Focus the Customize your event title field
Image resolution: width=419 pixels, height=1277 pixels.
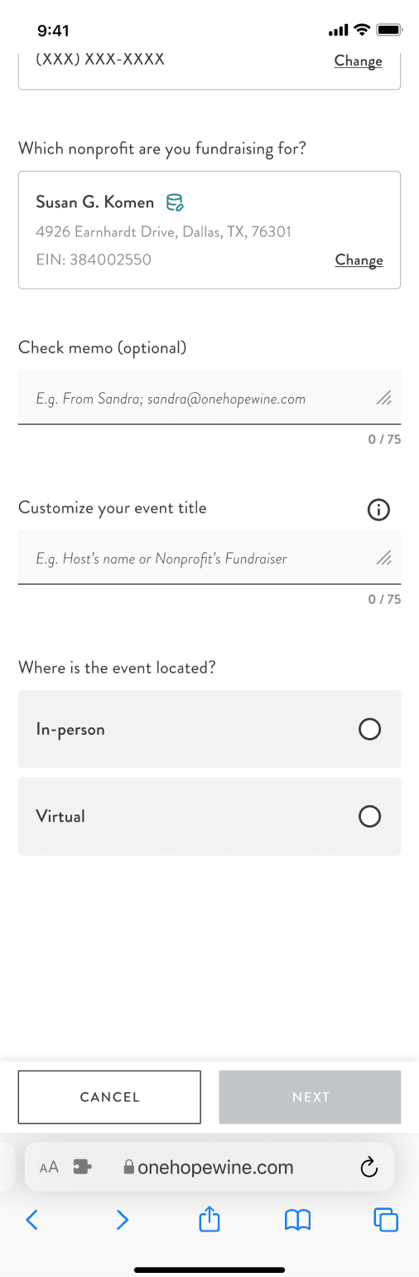coord(209,557)
